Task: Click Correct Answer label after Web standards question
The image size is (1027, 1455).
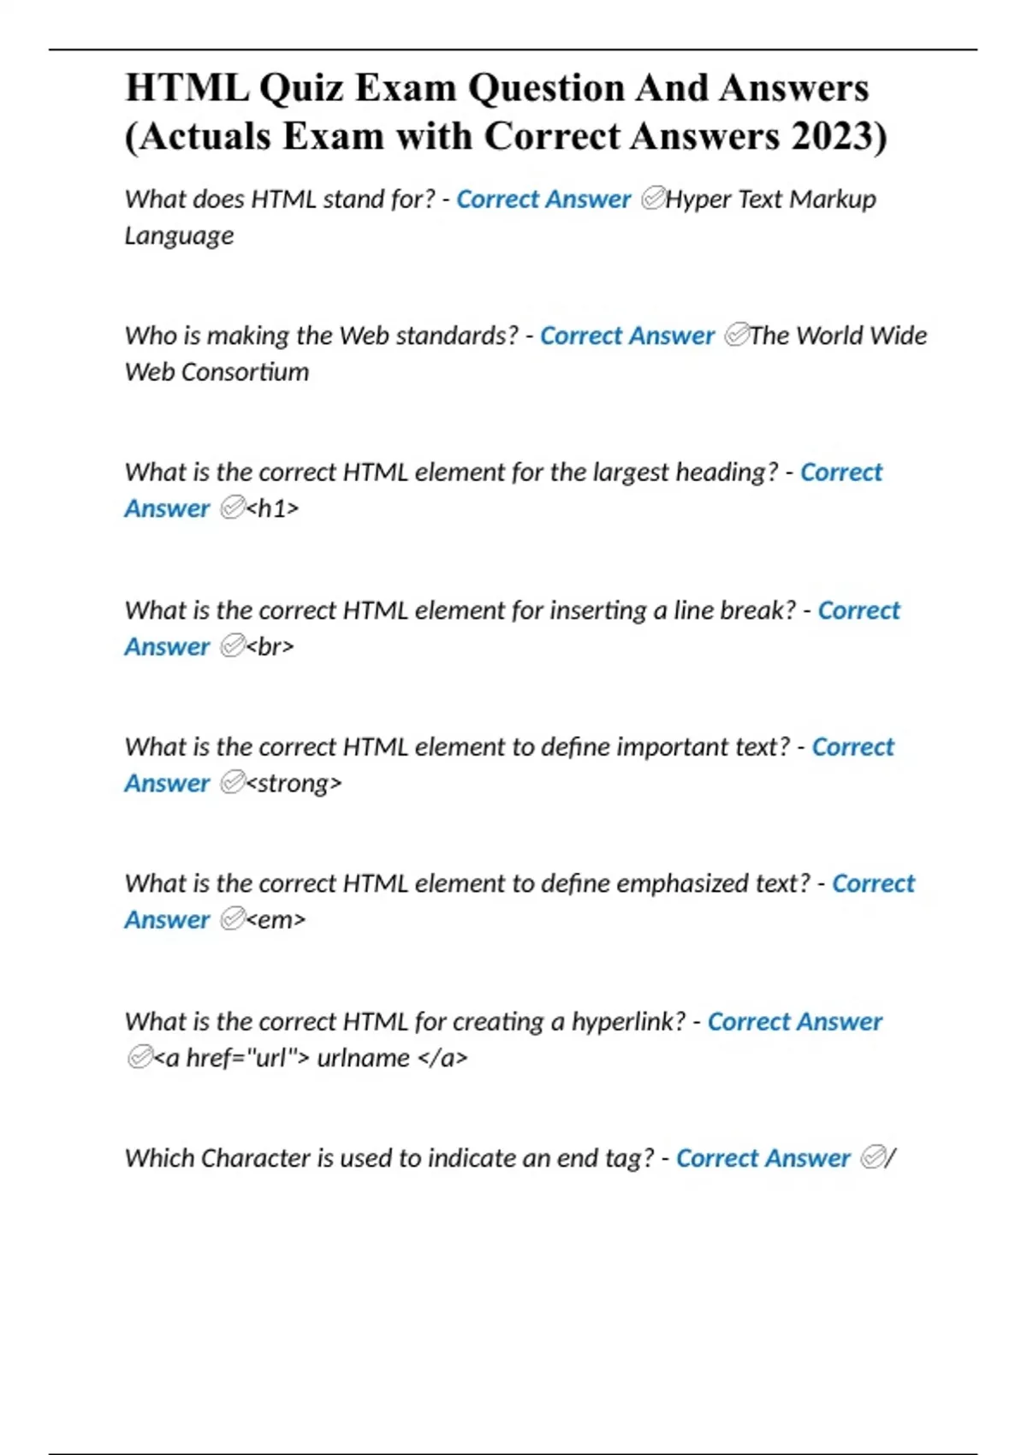Action: tap(627, 336)
